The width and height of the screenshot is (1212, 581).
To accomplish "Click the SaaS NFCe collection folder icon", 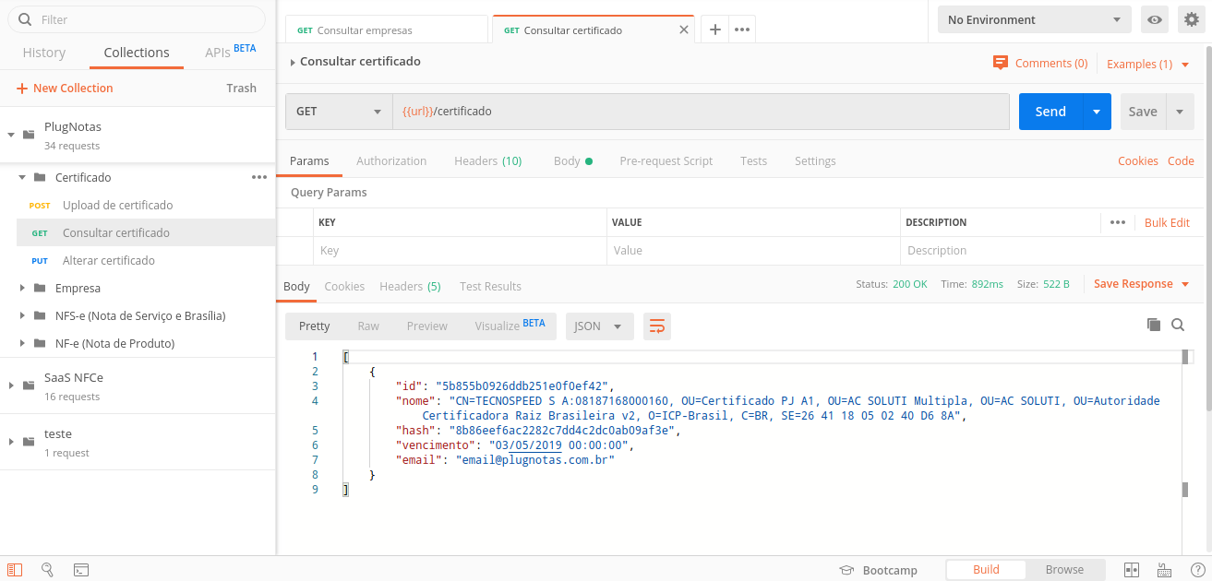I will tap(29, 385).
